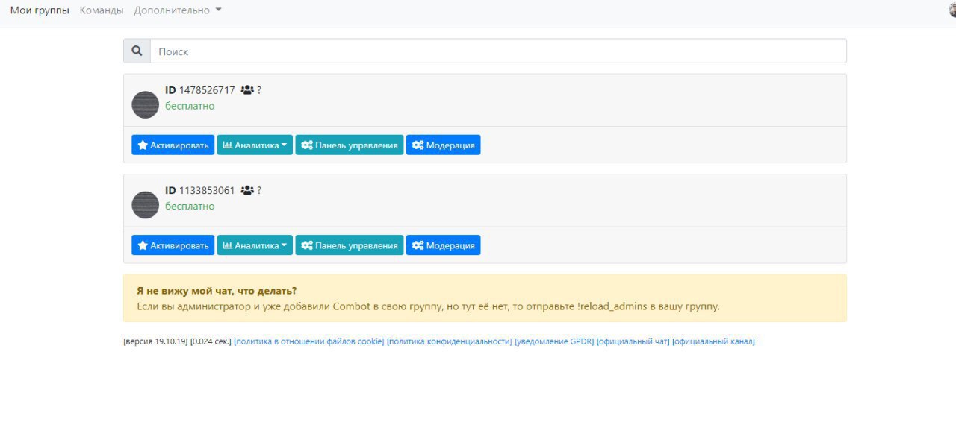Viewport: 956px width, 425px height.
Task: Click бесплатно label under ID 1478526717
Action: [190, 106]
